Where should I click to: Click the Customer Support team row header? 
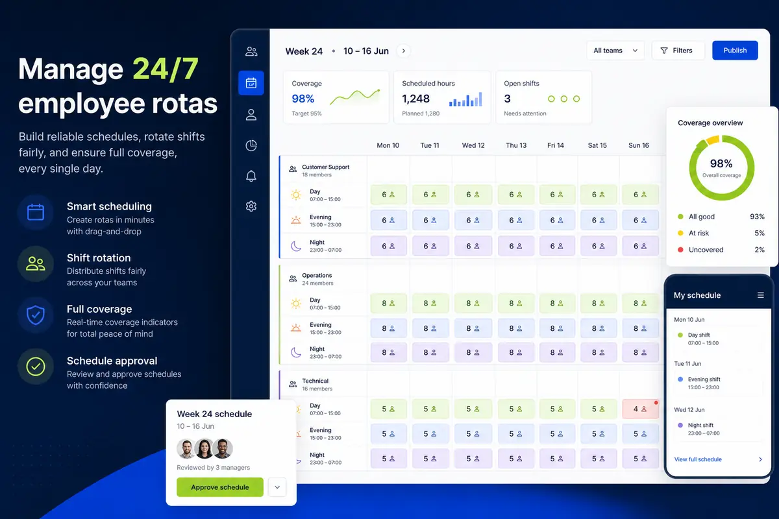point(323,170)
